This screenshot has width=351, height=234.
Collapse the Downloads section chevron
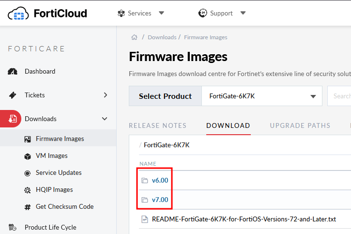(105, 119)
